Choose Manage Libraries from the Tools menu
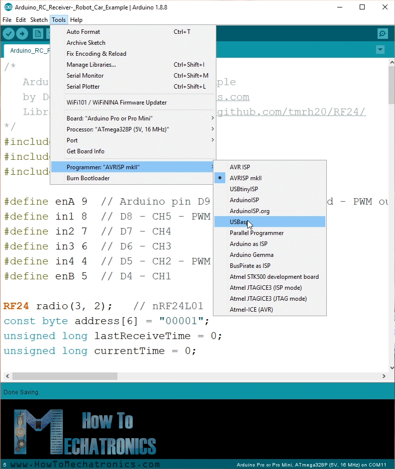The image size is (395, 469). [x=91, y=65]
